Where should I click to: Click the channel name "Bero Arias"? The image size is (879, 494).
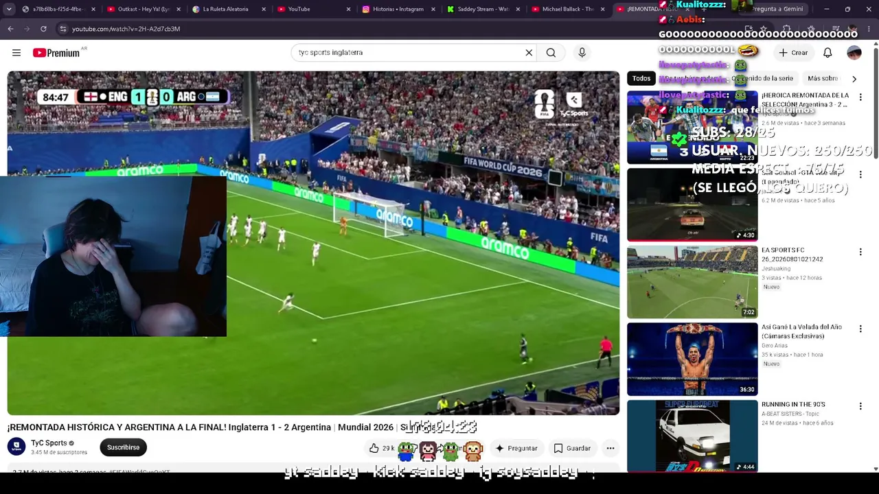775,346
